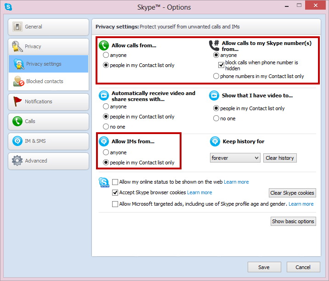Open Learn more link for browser cookies
Image resolution: width=329 pixels, height=281 pixels.
pyautogui.click(x=199, y=192)
